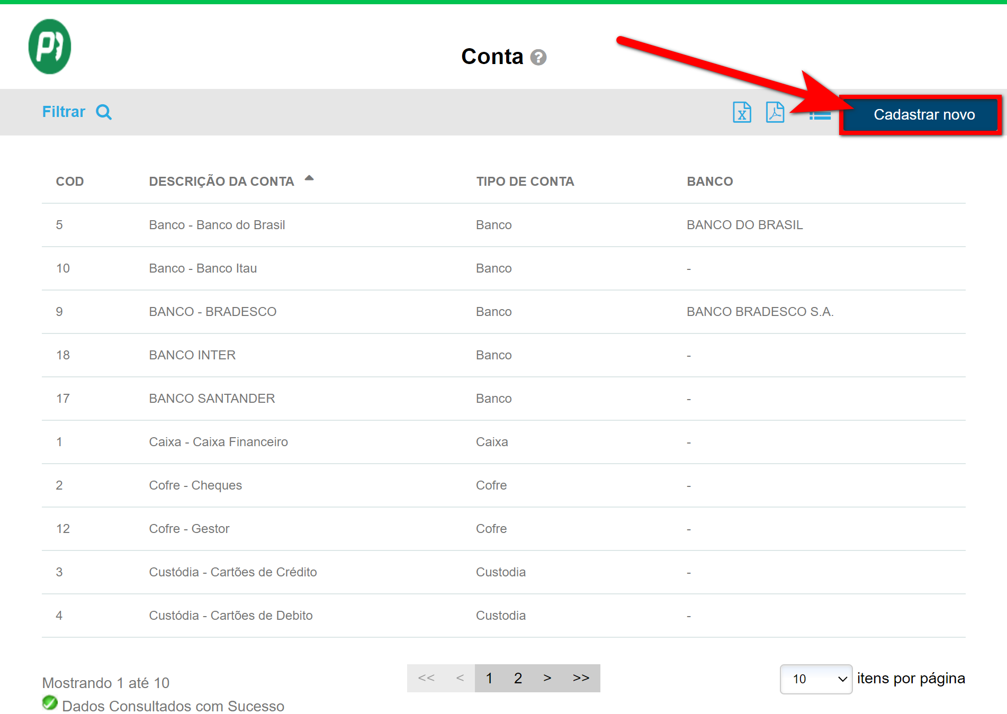Open the Caixa - Caixa Financeiro row

(x=218, y=442)
